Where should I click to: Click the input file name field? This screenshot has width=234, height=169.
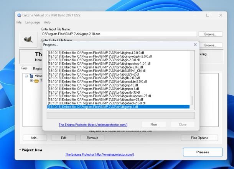[119, 34]
